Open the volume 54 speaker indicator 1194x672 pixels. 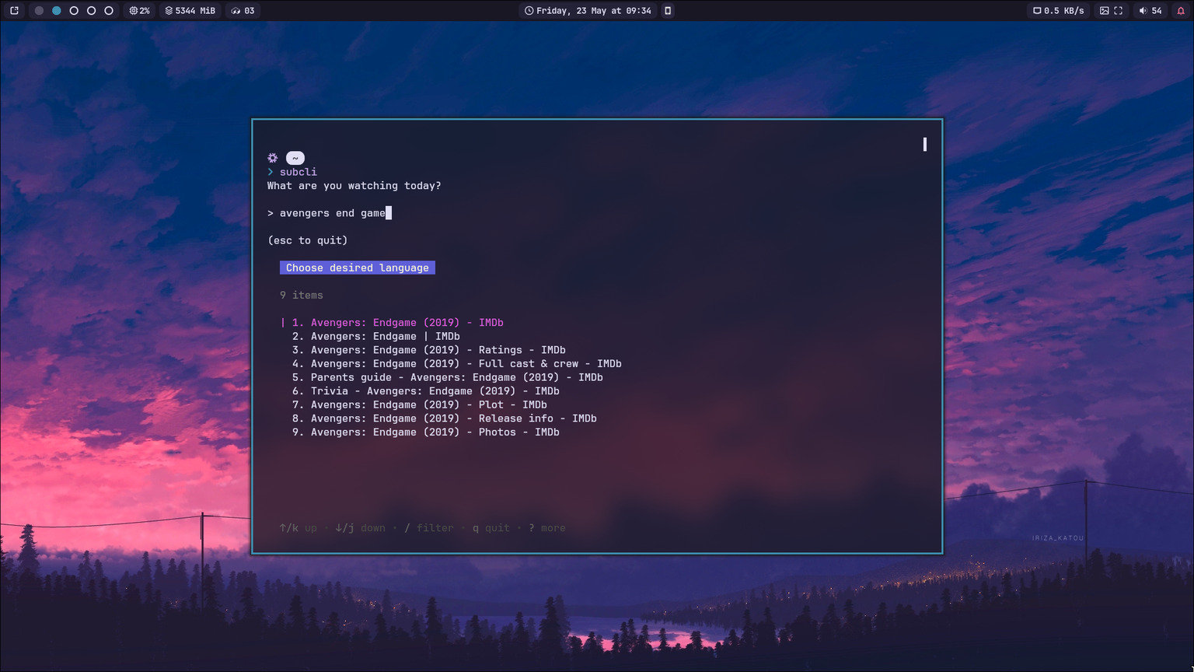pos(1150,11)
